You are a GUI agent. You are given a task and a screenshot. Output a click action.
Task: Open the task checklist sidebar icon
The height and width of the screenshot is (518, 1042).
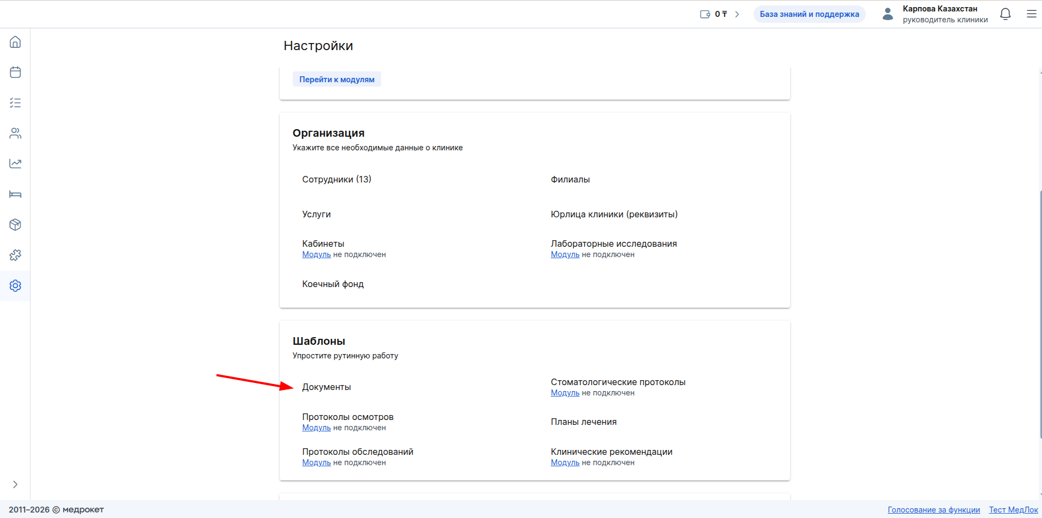click(x=15, y=103)
